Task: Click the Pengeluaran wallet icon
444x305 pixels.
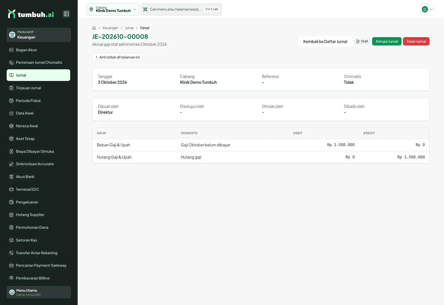Action: [11, 202]
